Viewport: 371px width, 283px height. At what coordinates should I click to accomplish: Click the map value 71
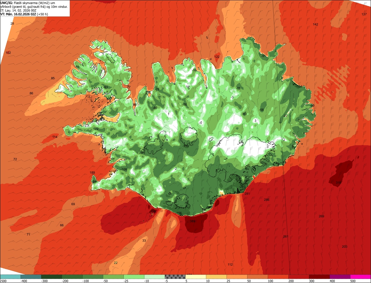28,234
